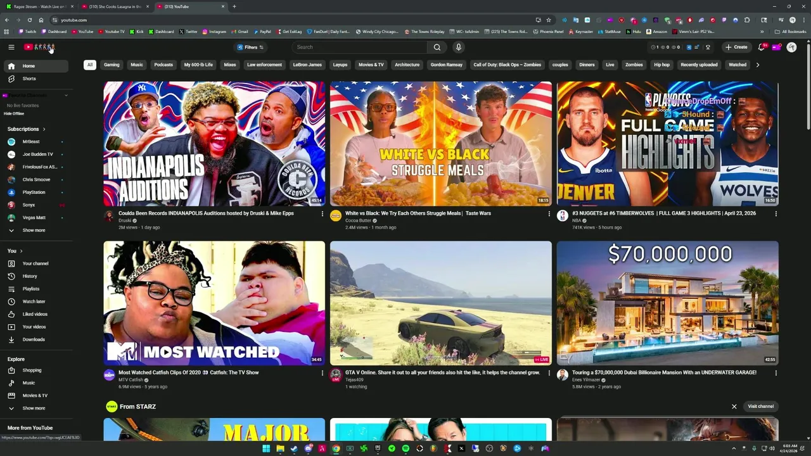This screenshot has width=811, height=456.
Task: Open the Twitch bookmark
Action: (x=27, y=31)
